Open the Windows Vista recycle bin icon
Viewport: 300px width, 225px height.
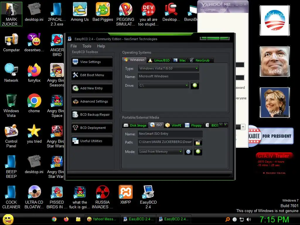[11, 105]
